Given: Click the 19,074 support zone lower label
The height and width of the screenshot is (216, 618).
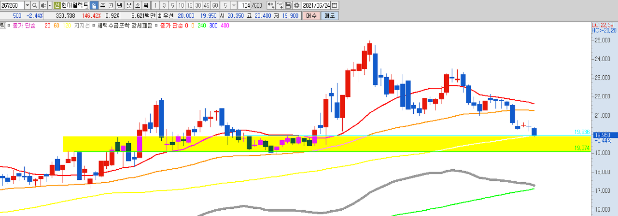Looking at the screenshot, I should (582, 148).
